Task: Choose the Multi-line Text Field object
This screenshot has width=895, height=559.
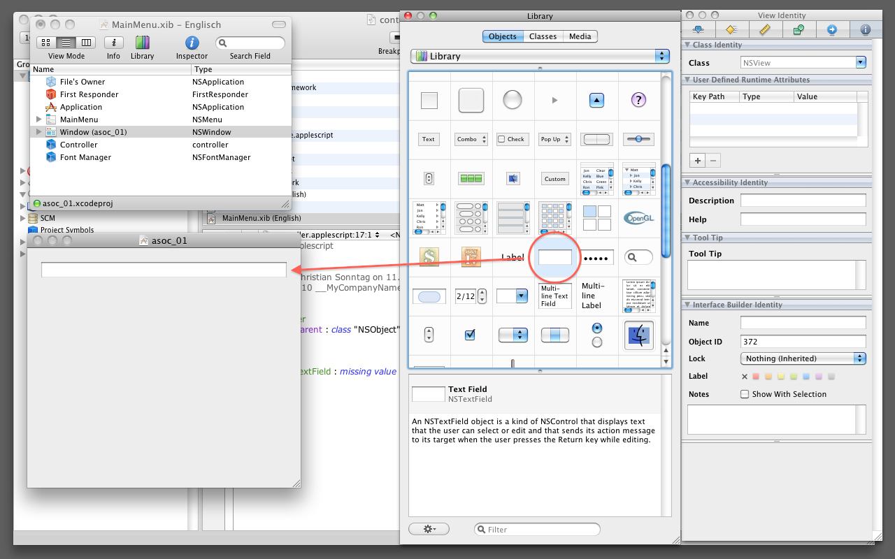Action: (x=554, y=296)
